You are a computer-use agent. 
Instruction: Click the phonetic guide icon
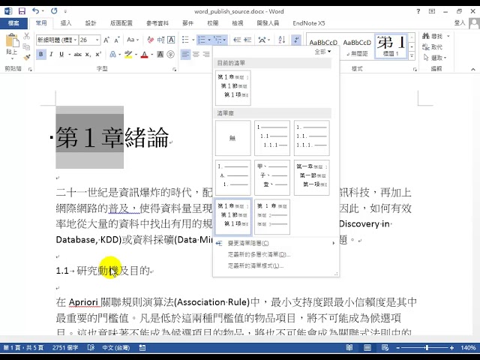click(x=160, y=40)
